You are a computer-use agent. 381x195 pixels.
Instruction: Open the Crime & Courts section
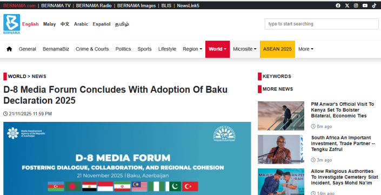(x=92, y=49)
